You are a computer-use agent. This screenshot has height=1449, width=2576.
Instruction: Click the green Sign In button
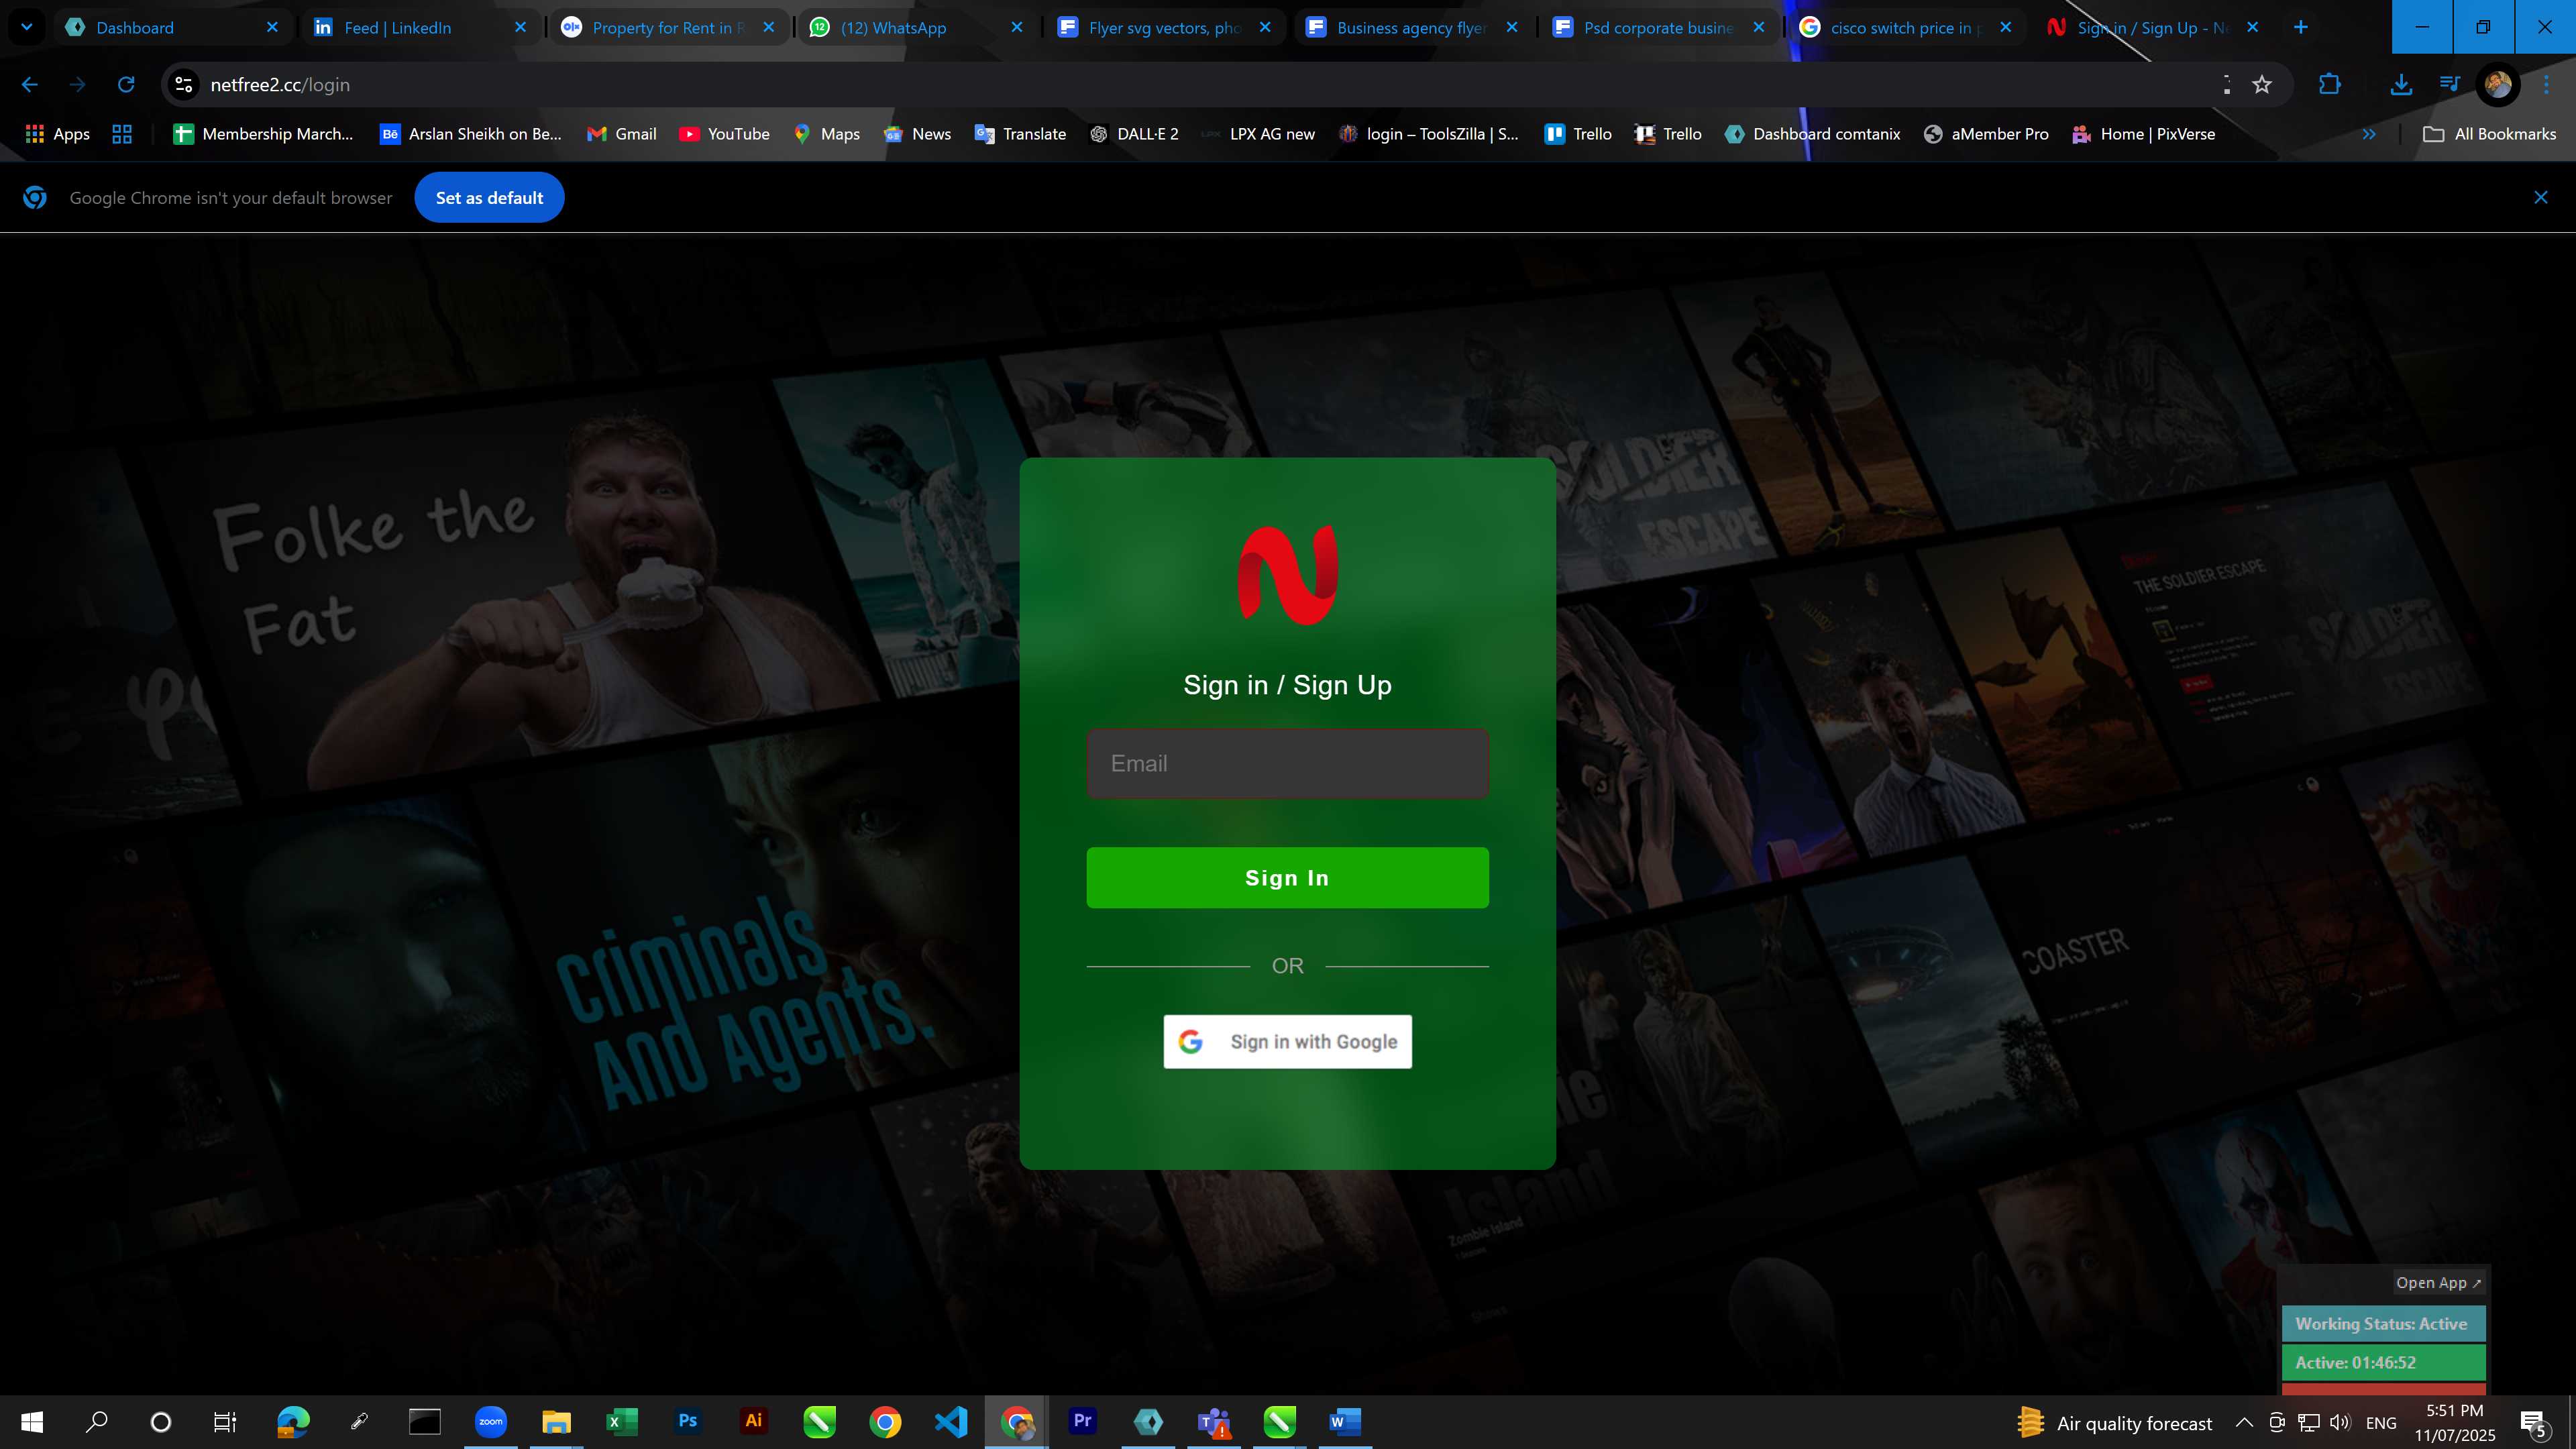[x=1287, y=877]
